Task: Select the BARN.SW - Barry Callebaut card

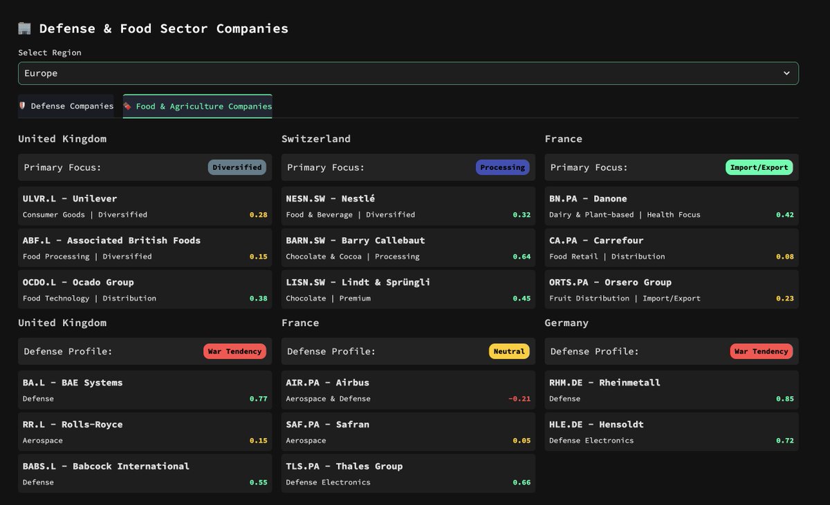Action: (x=408, y=248)
